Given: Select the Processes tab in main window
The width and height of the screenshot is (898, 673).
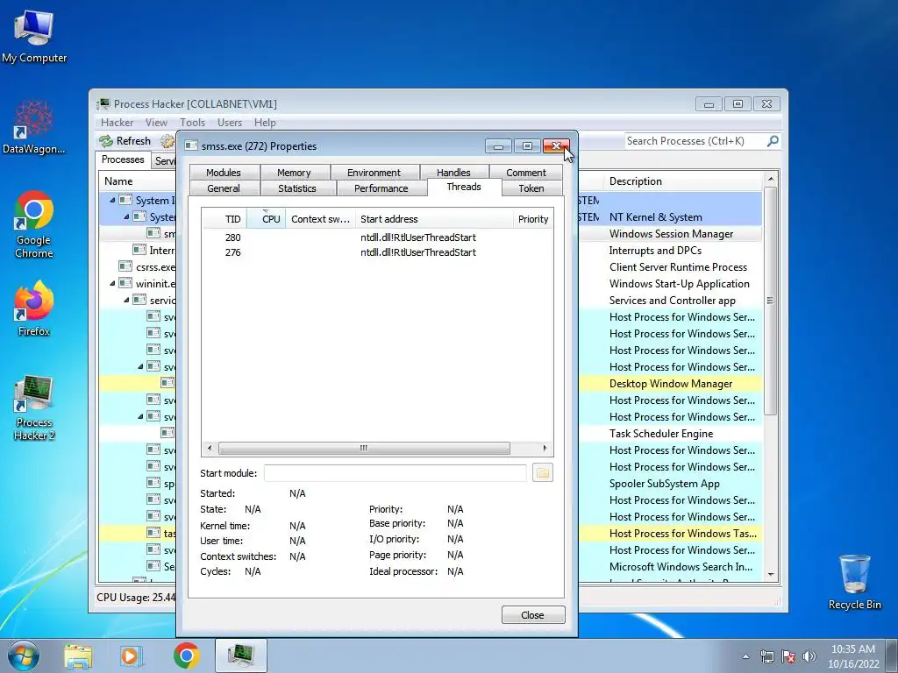Looking at the screenshot, I should pyautogui.click(x=123, y=159).
